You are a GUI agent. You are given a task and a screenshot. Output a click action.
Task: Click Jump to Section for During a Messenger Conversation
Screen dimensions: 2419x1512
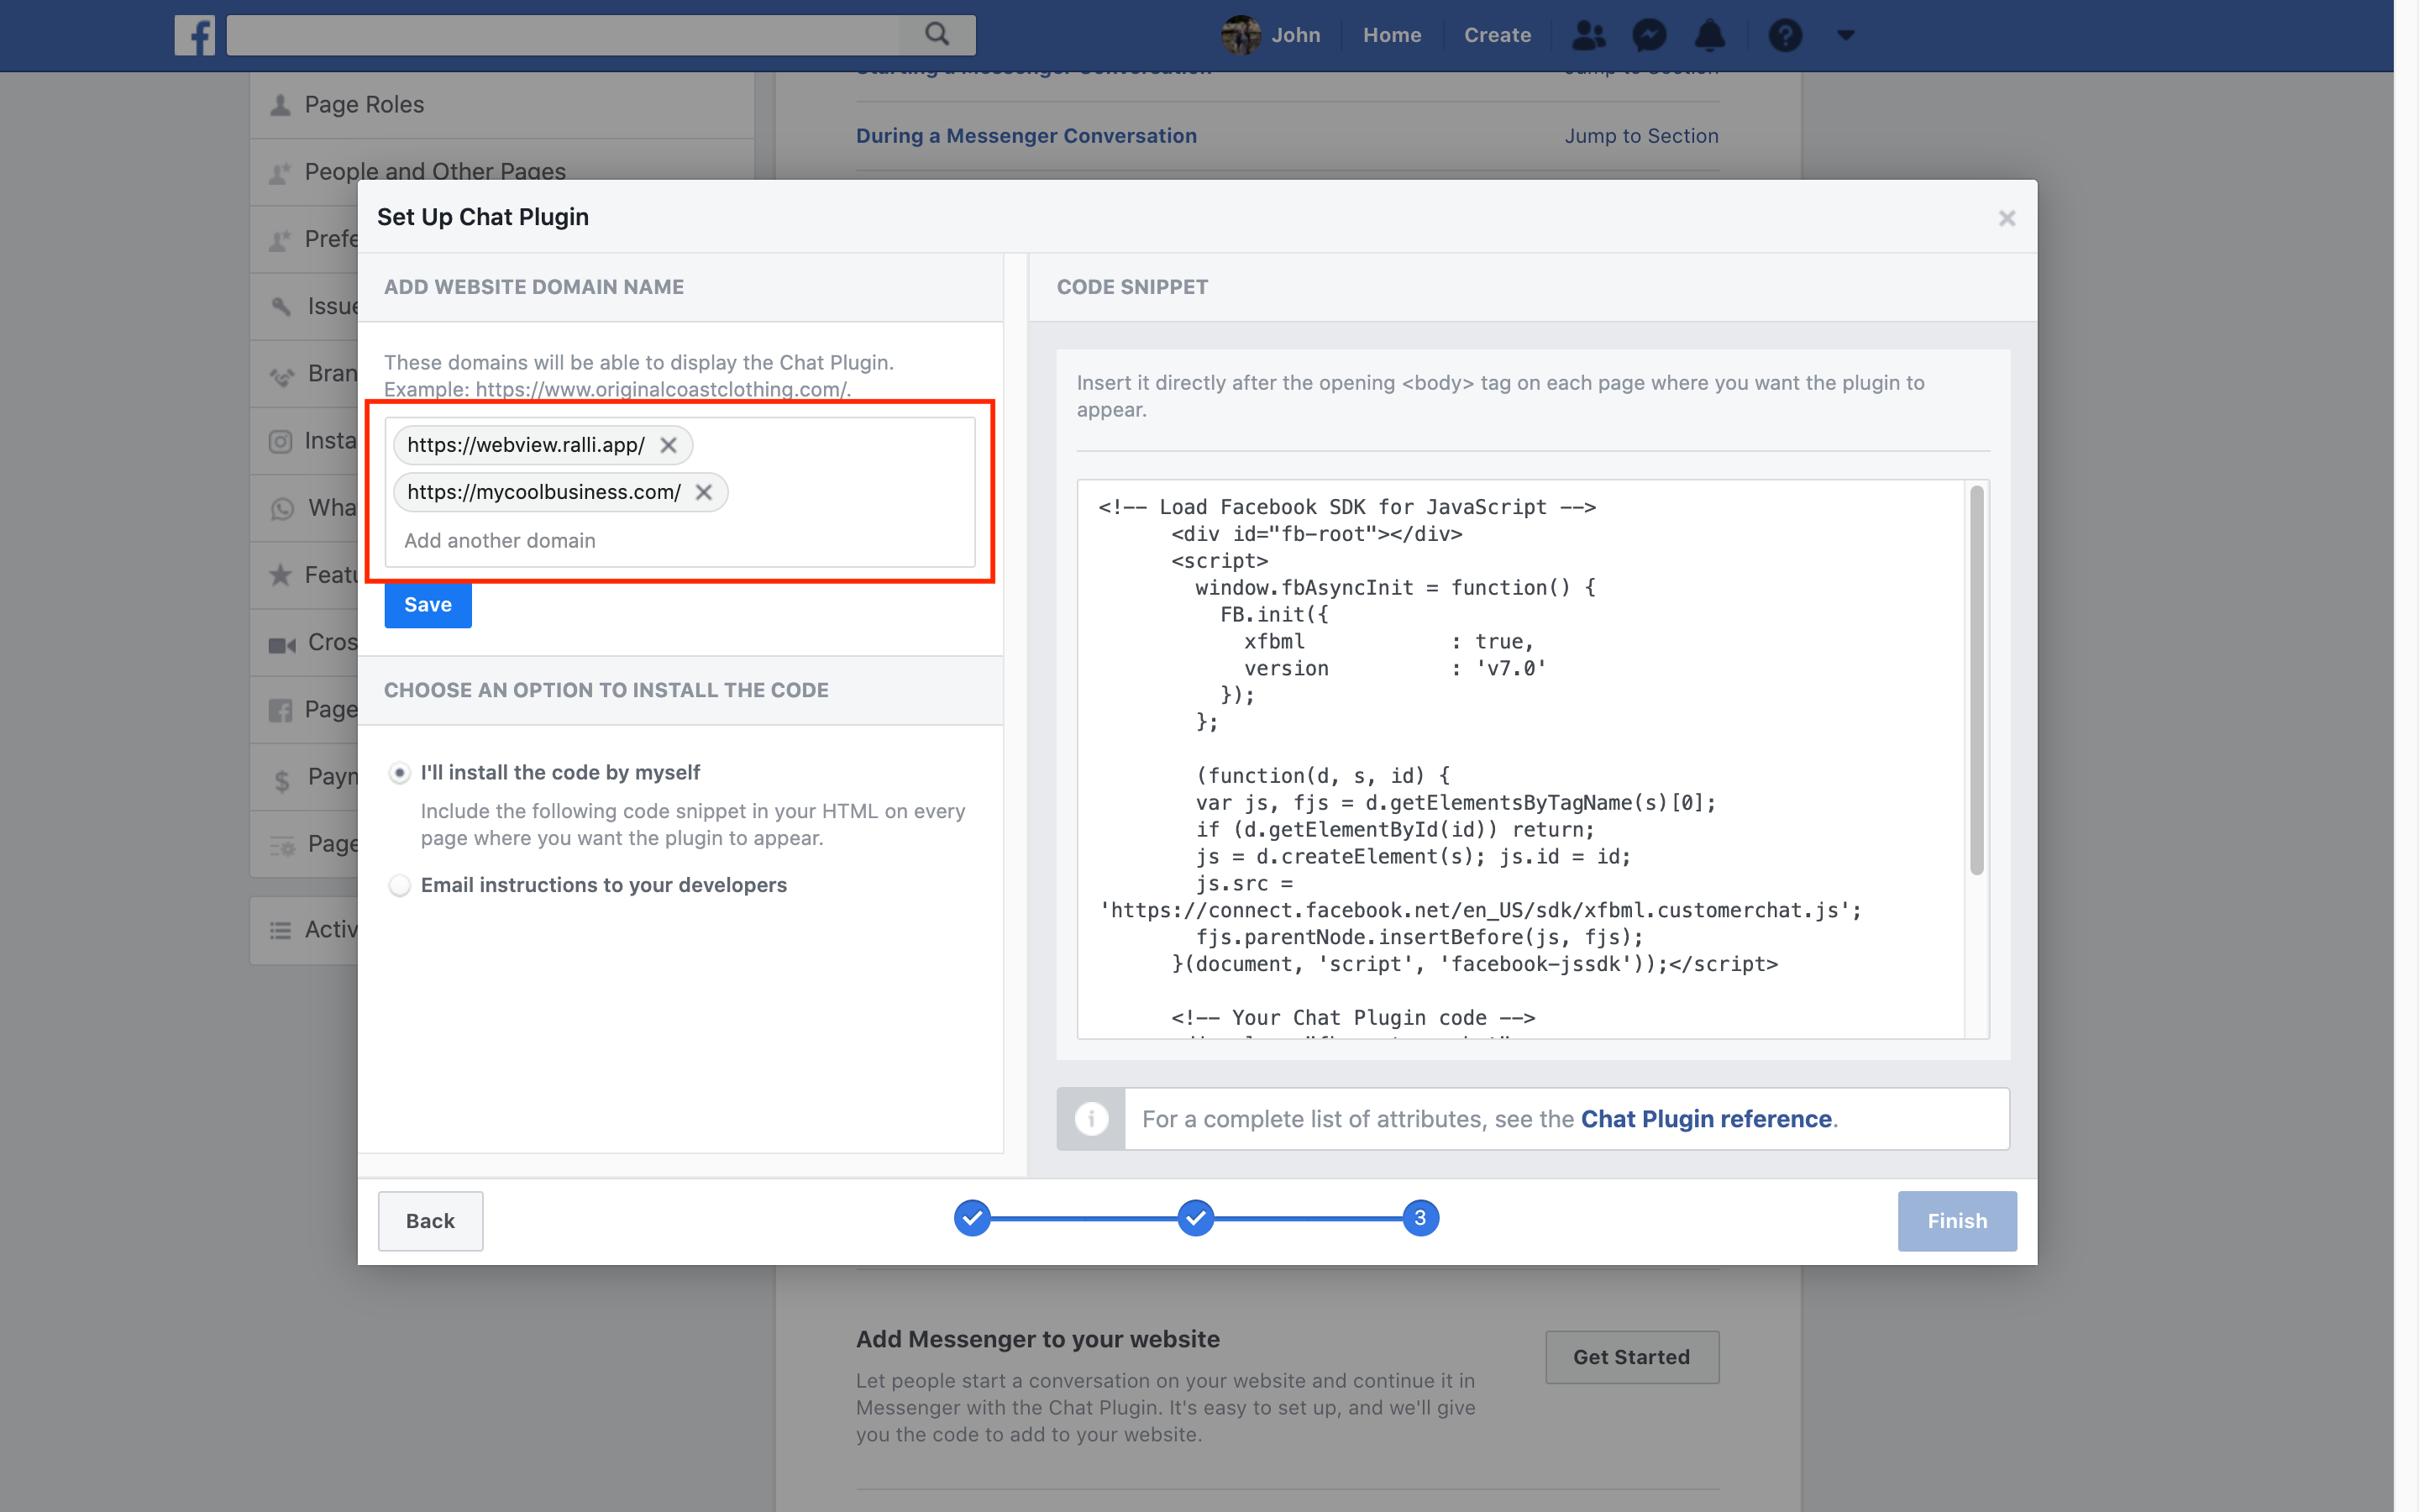pos(1641,136)
